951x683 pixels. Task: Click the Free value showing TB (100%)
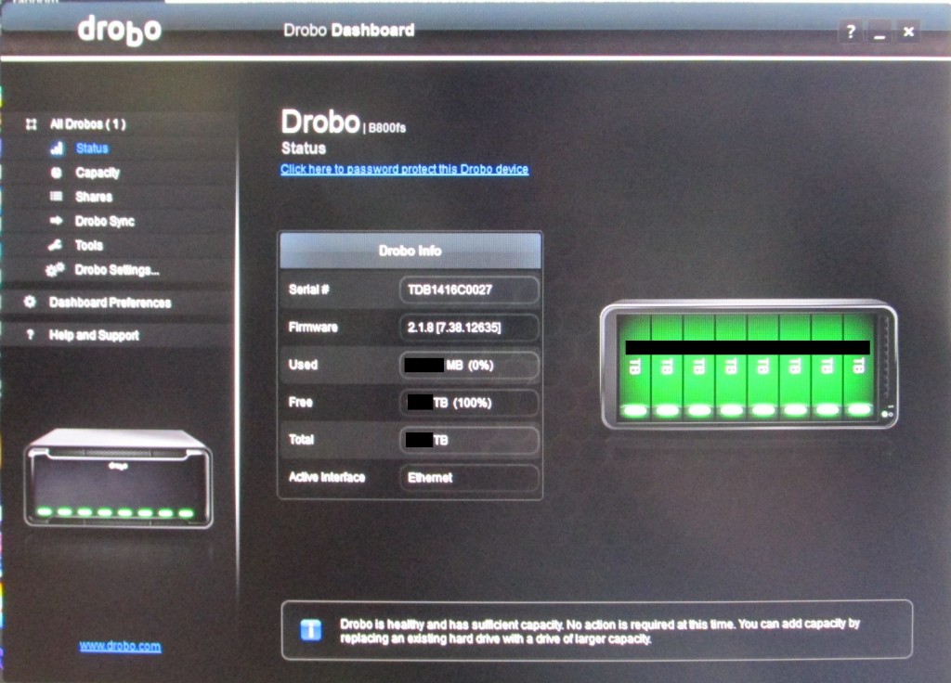click(x=469, y=403)
